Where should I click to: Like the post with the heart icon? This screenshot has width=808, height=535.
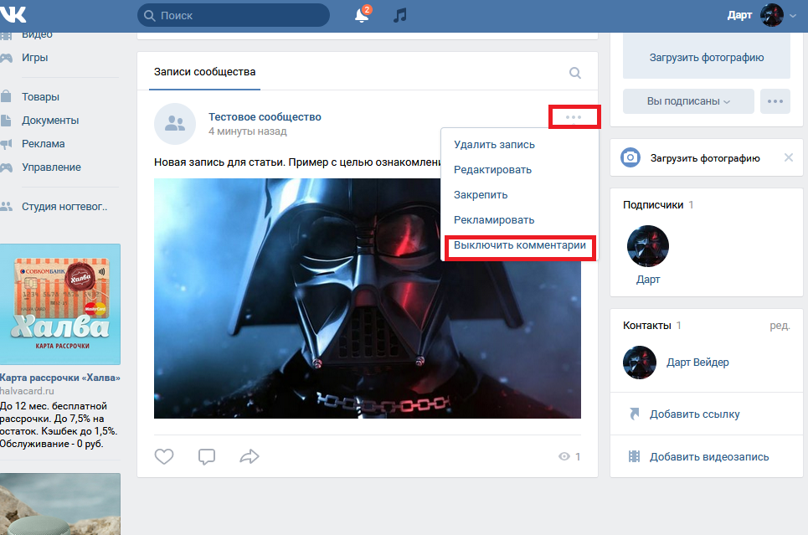point(164,456)
